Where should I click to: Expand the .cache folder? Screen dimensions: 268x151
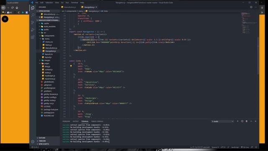pyautogui.click(x=46, y=23)
